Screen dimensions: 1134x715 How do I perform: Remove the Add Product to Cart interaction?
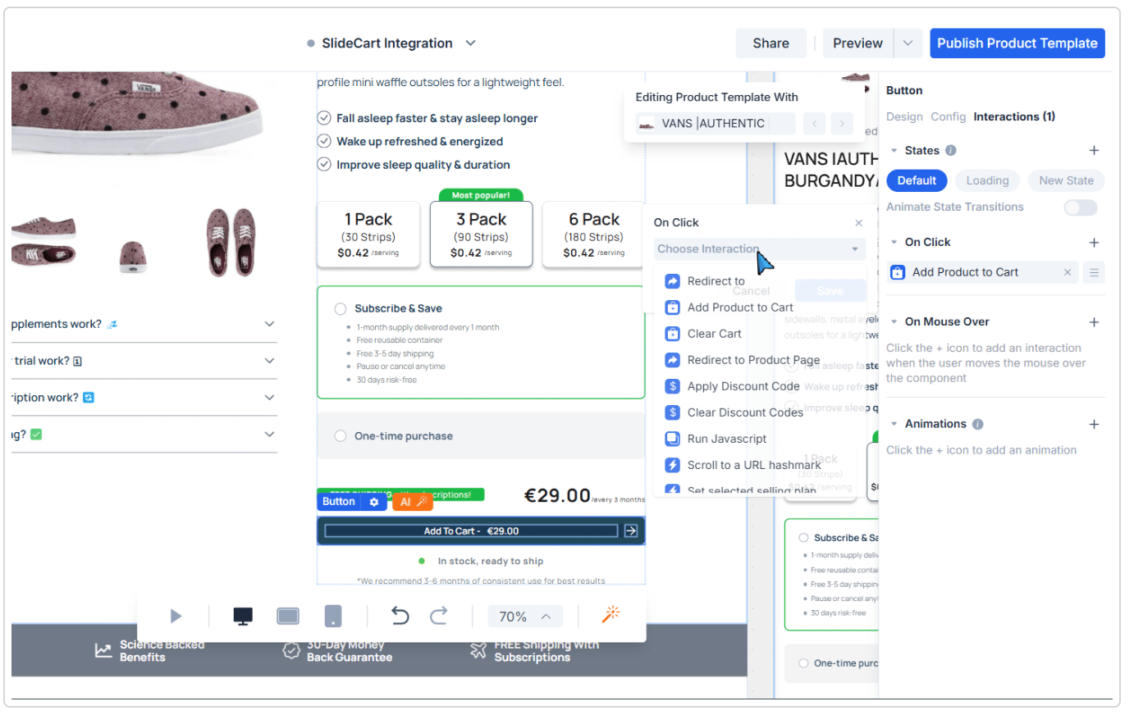[x=1068, y=272]
